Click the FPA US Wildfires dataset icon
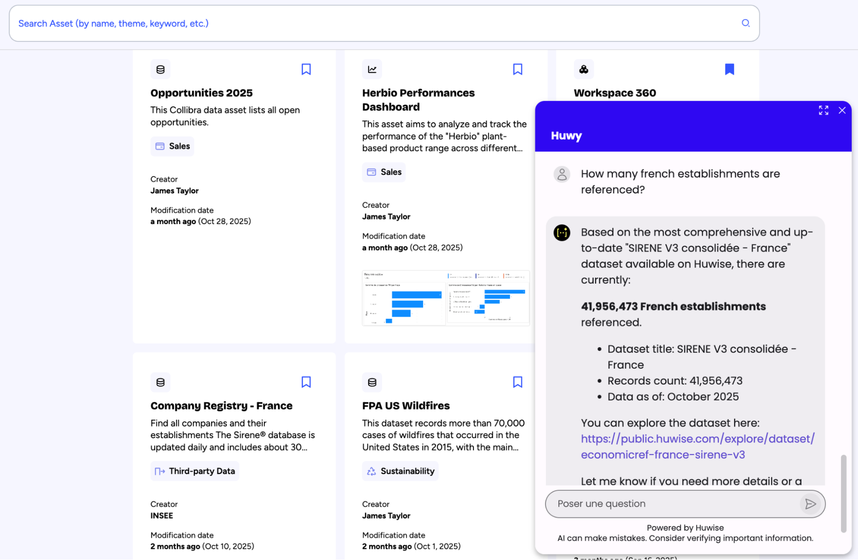858x560 pixels. pyautogui.click(x=372, y=382)
